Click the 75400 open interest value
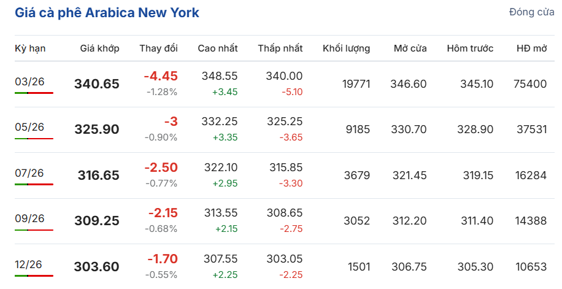The width and height of the screenshot is (562, 289). tap(529, 84)
